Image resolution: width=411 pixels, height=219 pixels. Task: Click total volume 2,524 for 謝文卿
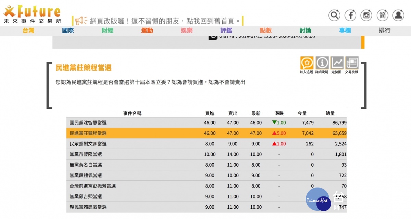[x=341, y=144]
